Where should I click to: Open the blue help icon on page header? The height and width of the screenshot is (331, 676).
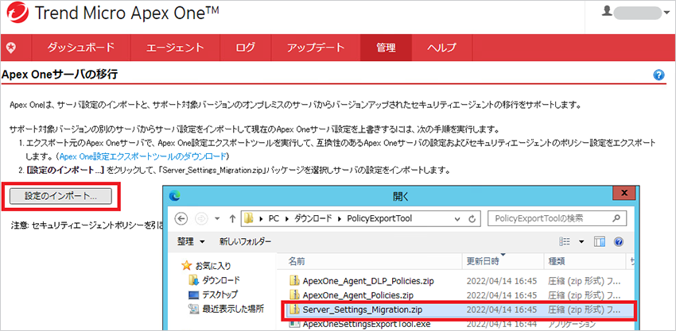pyautogui.click(x=659, y=75)
